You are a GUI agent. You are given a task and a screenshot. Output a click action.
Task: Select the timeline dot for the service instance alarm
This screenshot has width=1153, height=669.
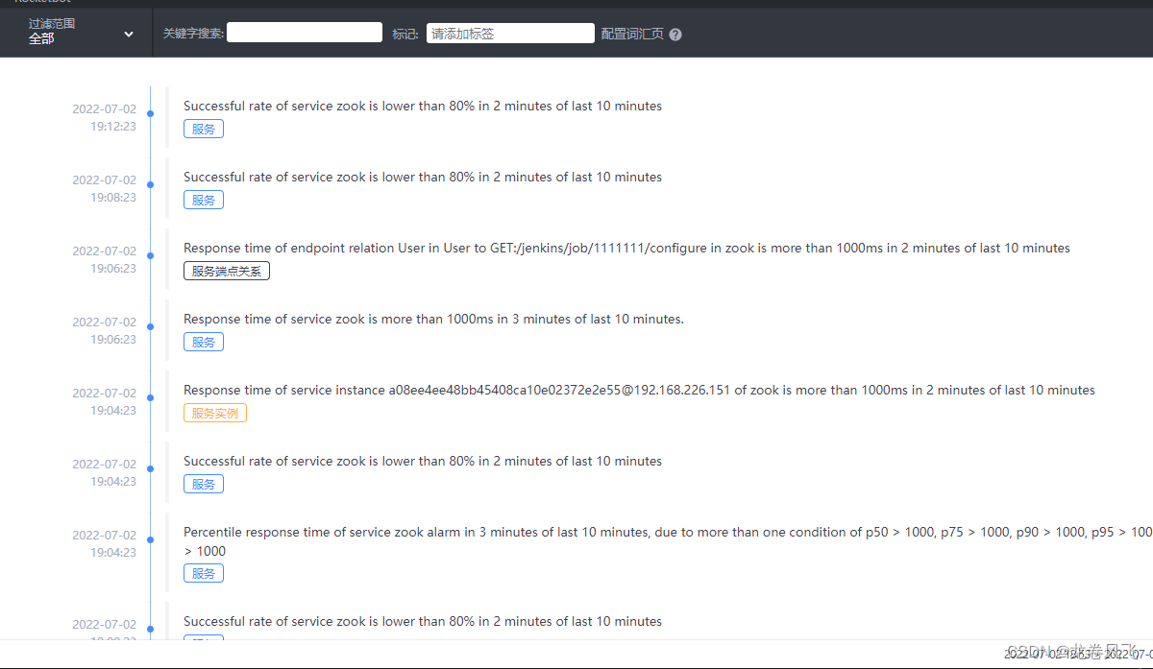(x=151, y=398)
